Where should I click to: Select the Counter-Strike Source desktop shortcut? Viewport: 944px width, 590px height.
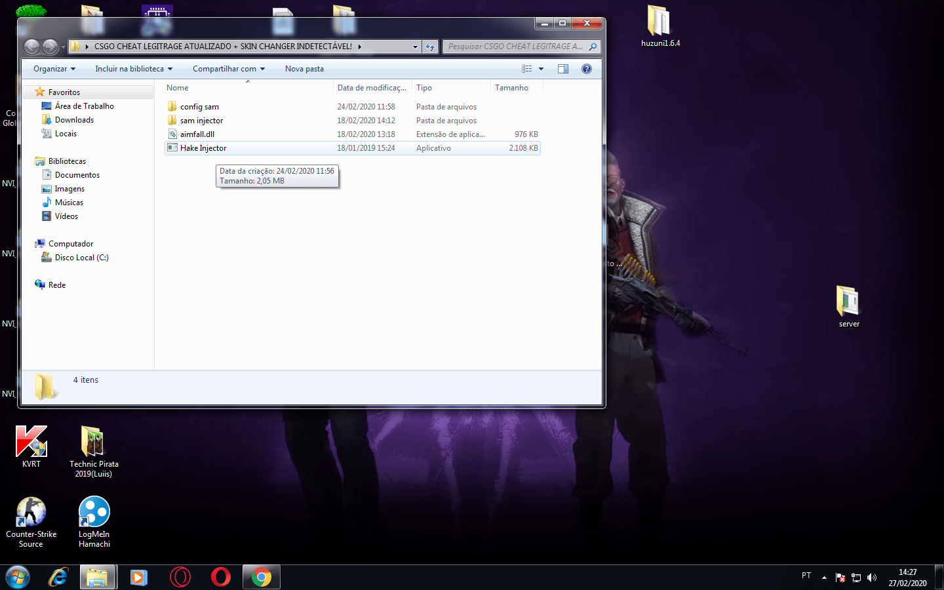click(31, 522)
